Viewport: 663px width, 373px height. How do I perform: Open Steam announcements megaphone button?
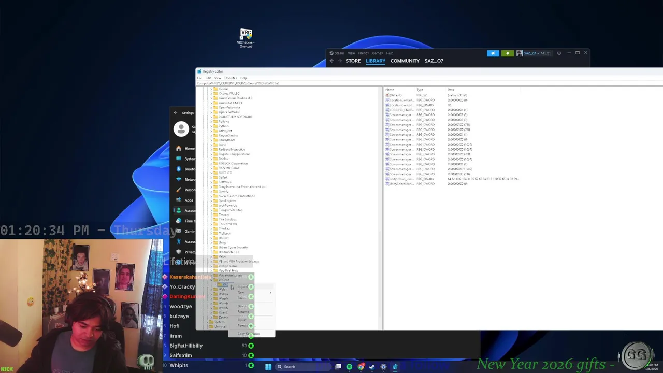point(493,53)
